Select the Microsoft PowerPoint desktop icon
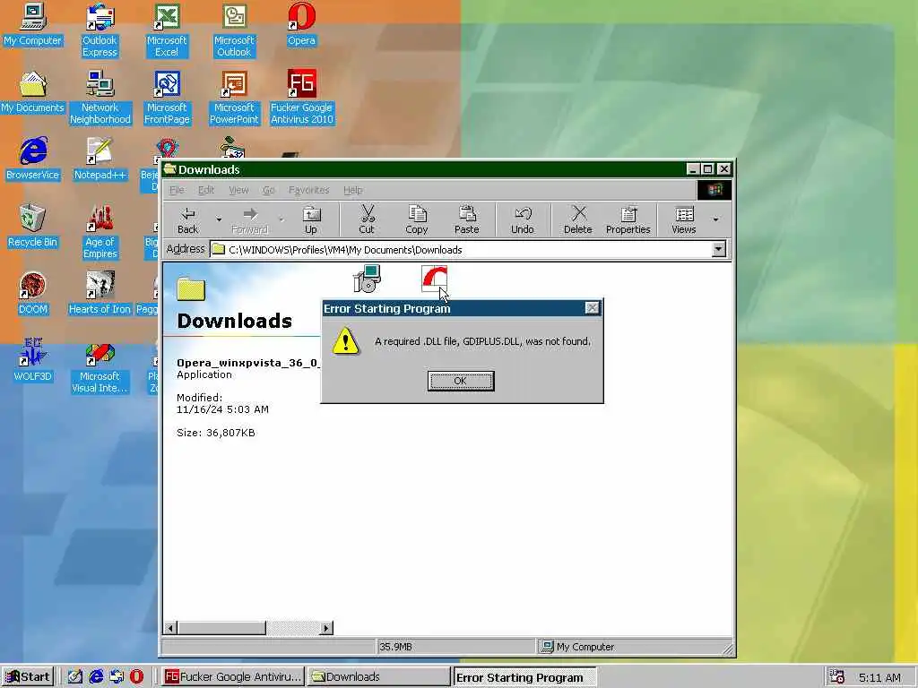918x688 pixels. 234,98
